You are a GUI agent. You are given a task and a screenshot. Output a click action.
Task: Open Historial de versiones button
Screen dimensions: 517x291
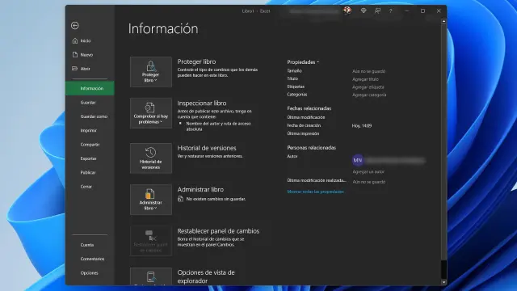[x=151, y=158]
